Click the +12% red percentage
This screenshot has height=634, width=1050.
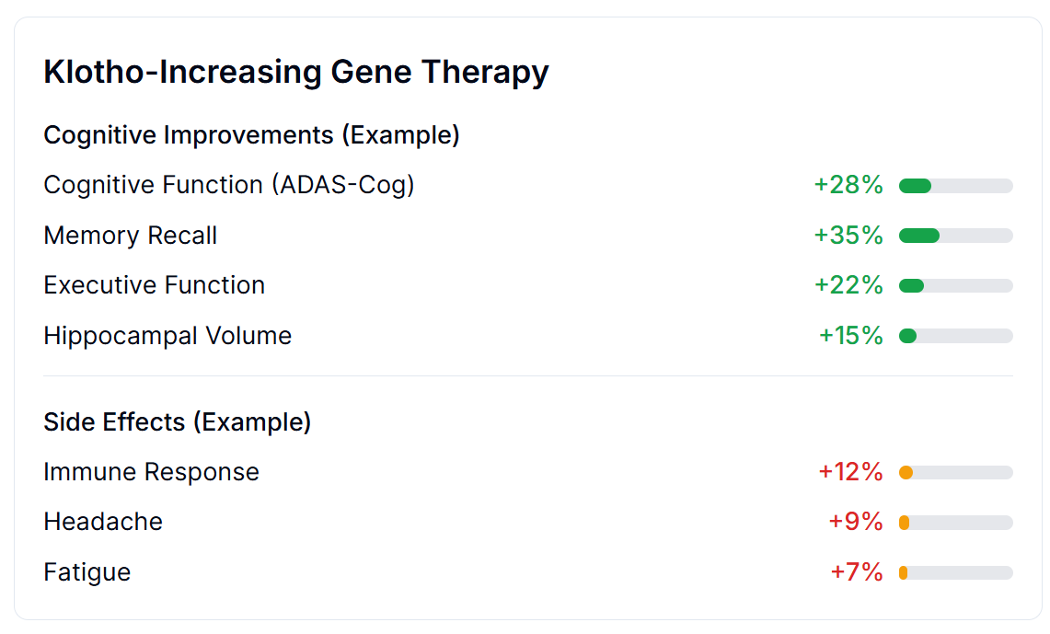coord(850,472)
